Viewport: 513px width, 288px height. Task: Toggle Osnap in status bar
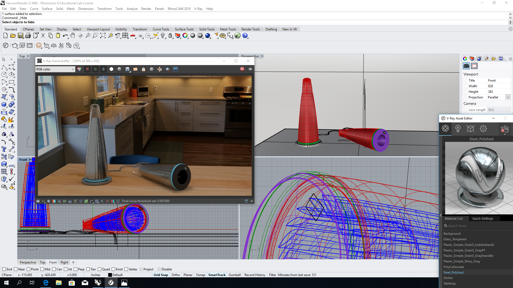pyautogui.click(x=201, y=275)
